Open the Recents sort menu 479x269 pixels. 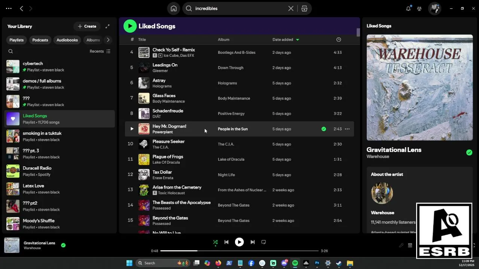pyautogui.click(x=100, y=51)
